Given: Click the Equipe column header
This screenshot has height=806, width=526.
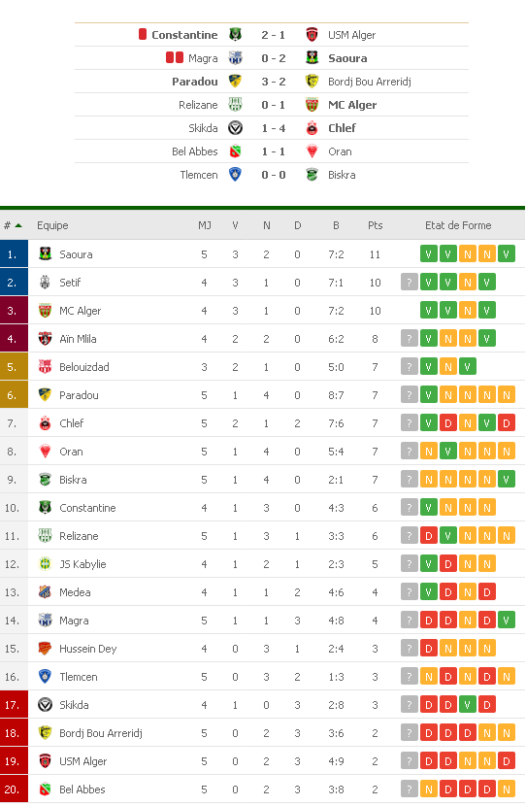Looking at the screenshot, I should (52, 225).
